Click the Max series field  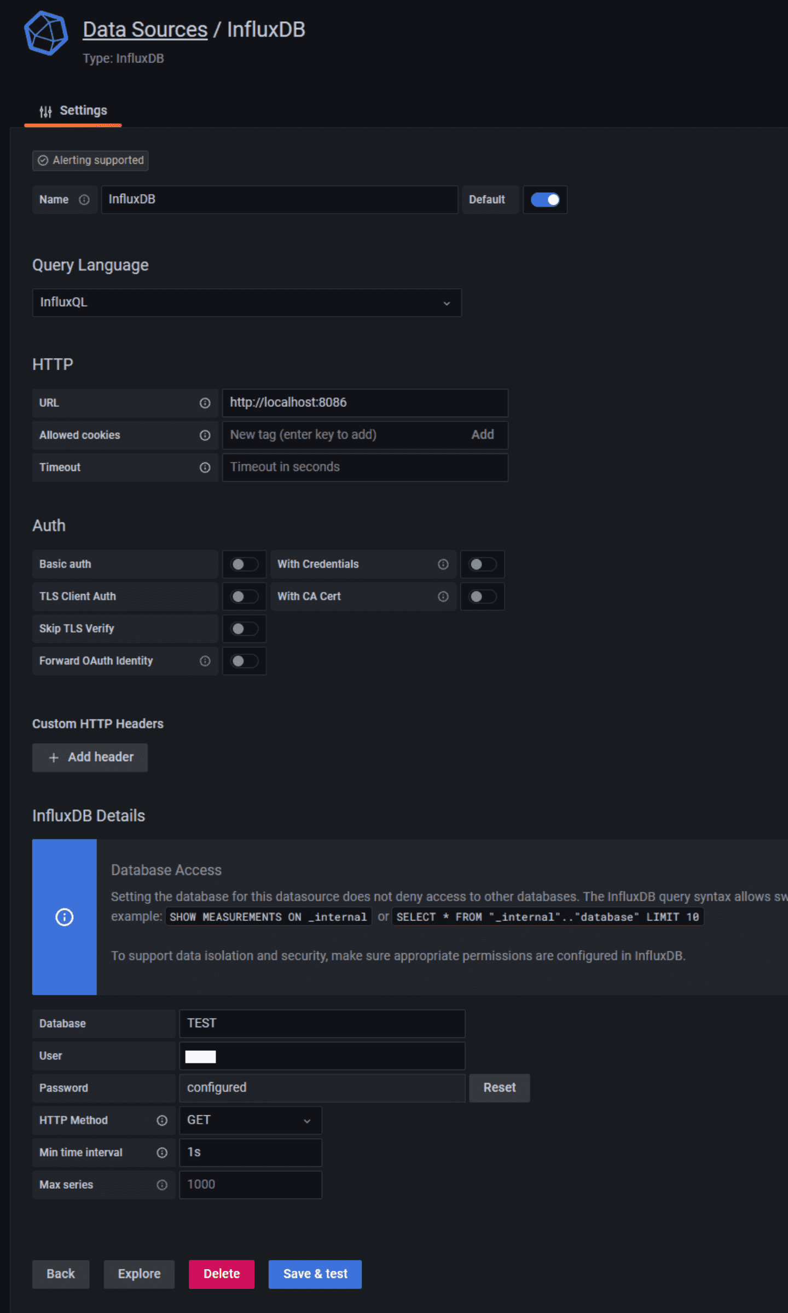click(251, 1185)
